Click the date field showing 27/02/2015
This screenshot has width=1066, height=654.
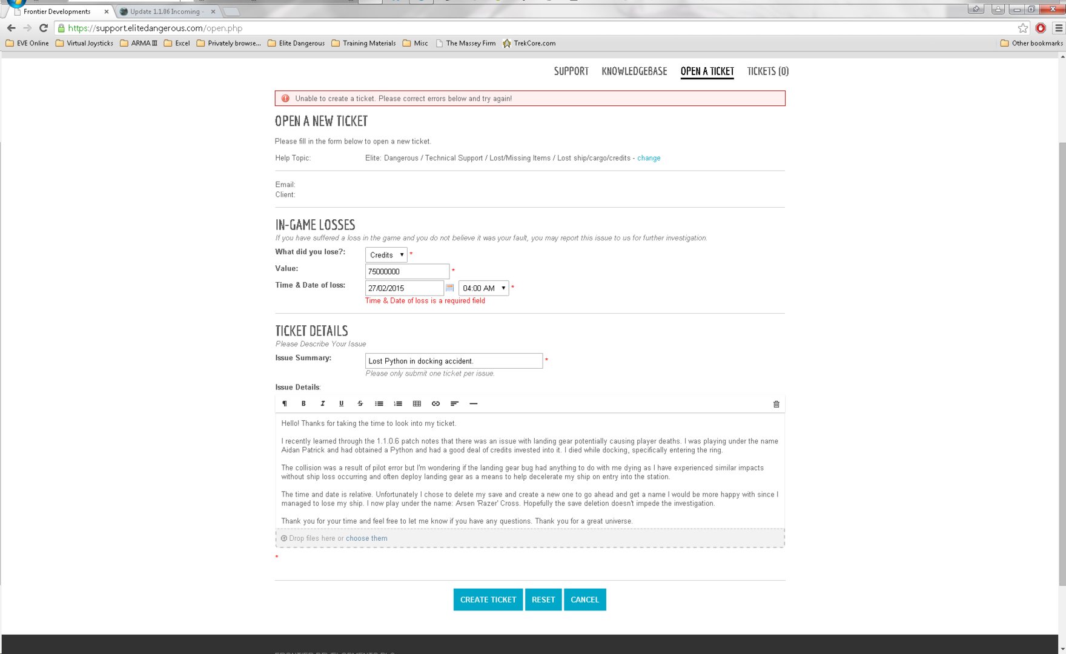coord(405,288)
